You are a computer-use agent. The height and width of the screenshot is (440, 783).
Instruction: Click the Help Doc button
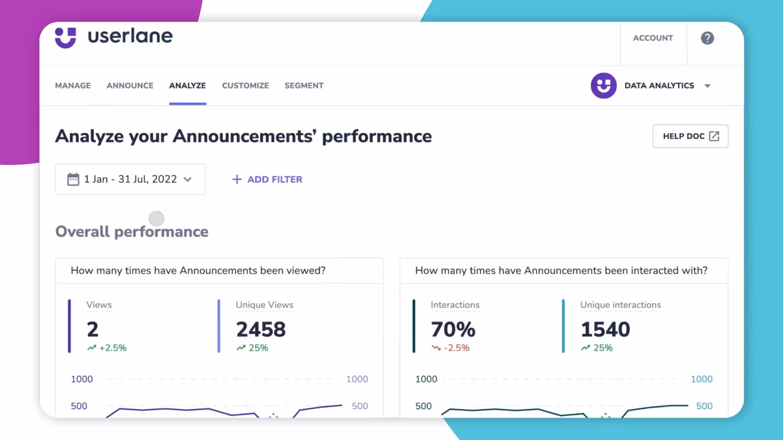[x=690, y=136]
